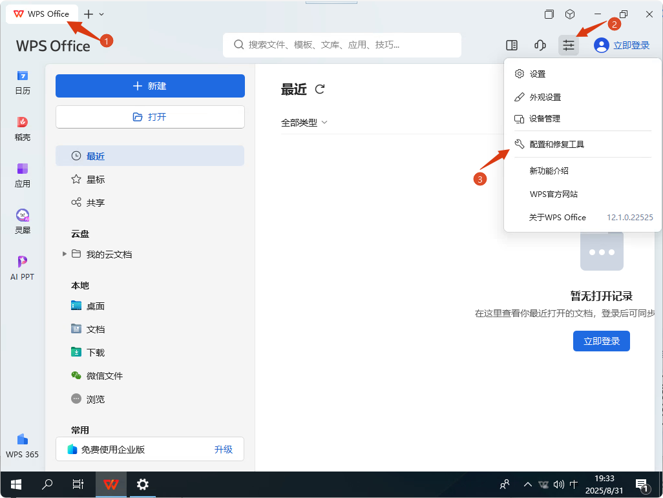Click the search box for files and templates

click(x=342, y=45)
